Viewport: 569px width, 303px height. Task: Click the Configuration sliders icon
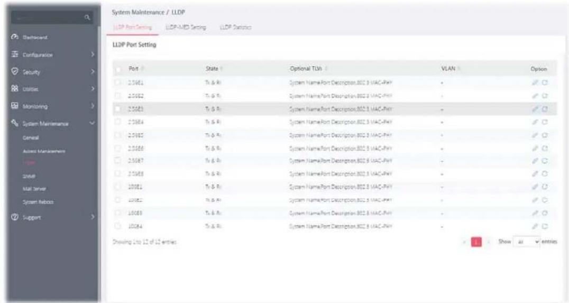15,54
